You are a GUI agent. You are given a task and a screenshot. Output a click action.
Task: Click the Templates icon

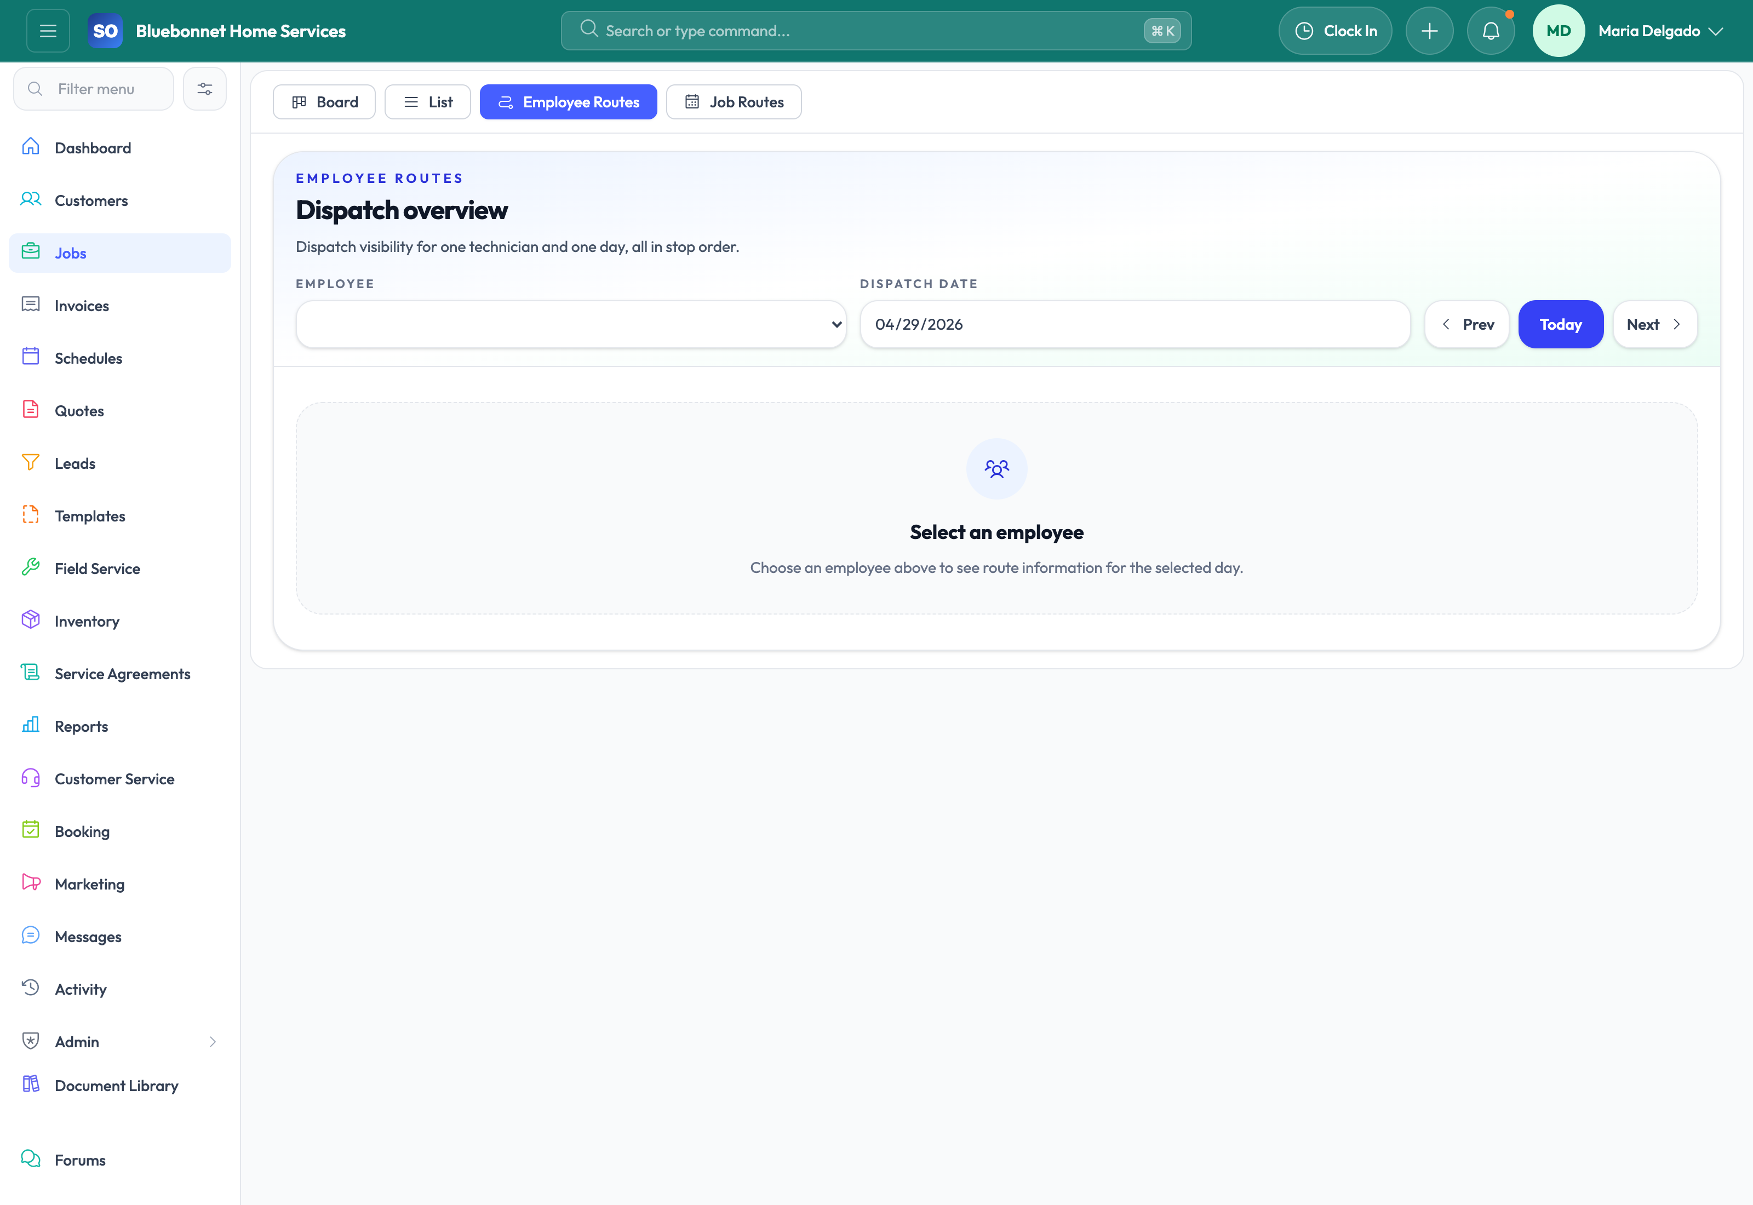[31, 515]
